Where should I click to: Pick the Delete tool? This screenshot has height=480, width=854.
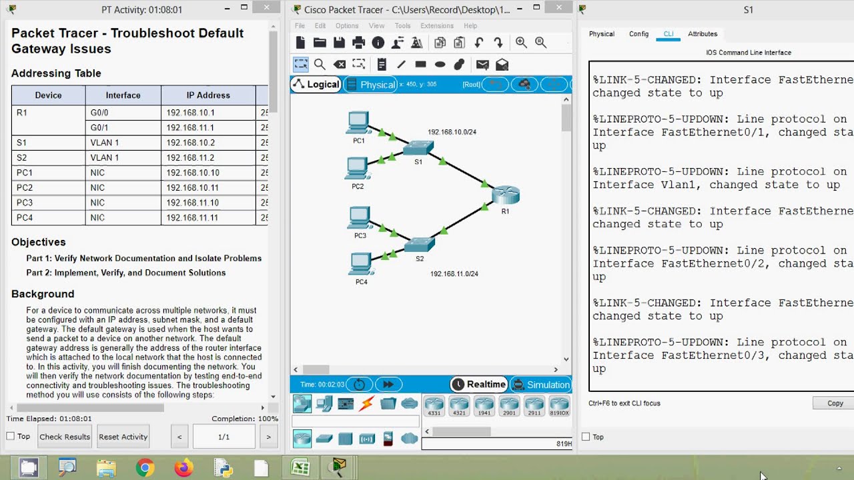pyautogui.click(x=340, y=64)
